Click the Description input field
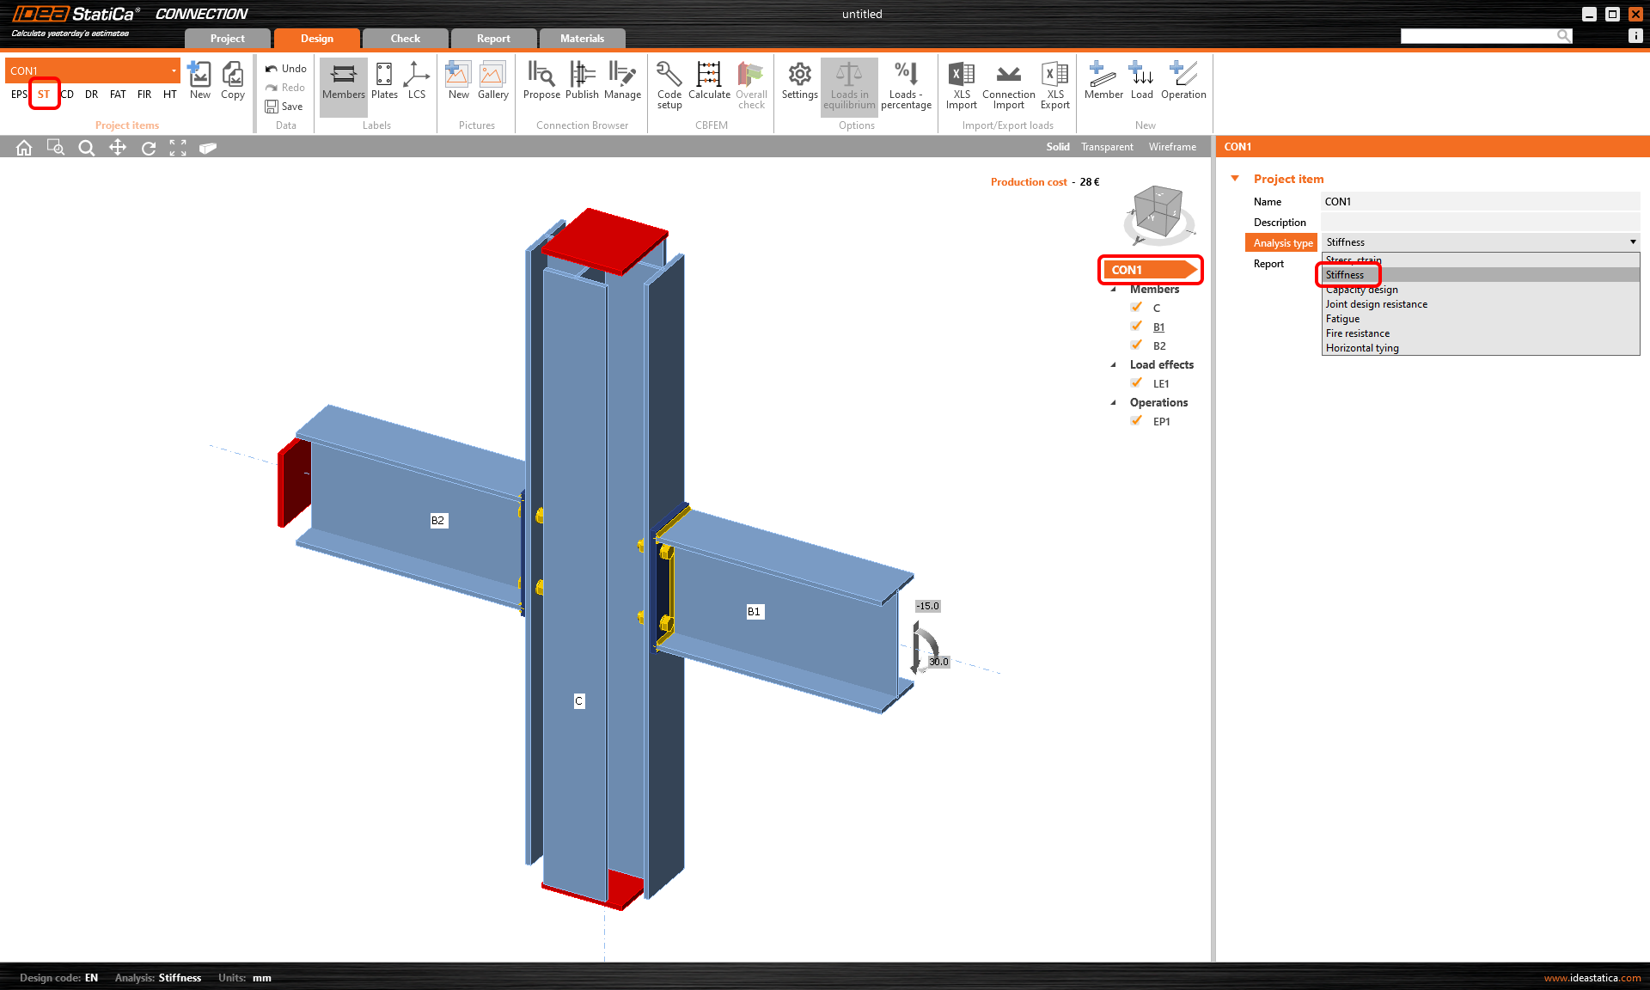Screen dimensions: 1650x990 tap(1479, 223)
